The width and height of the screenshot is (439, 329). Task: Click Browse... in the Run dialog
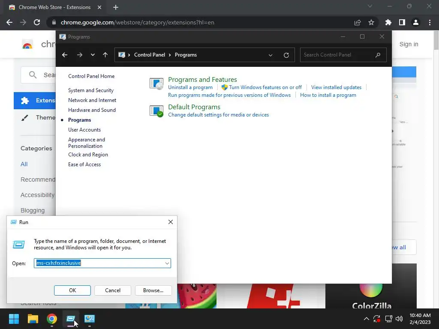coord(153,290)
